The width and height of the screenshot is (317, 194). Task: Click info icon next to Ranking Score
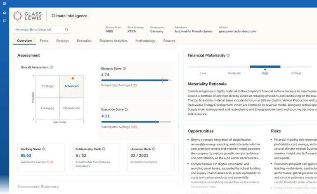coord(43,149)
